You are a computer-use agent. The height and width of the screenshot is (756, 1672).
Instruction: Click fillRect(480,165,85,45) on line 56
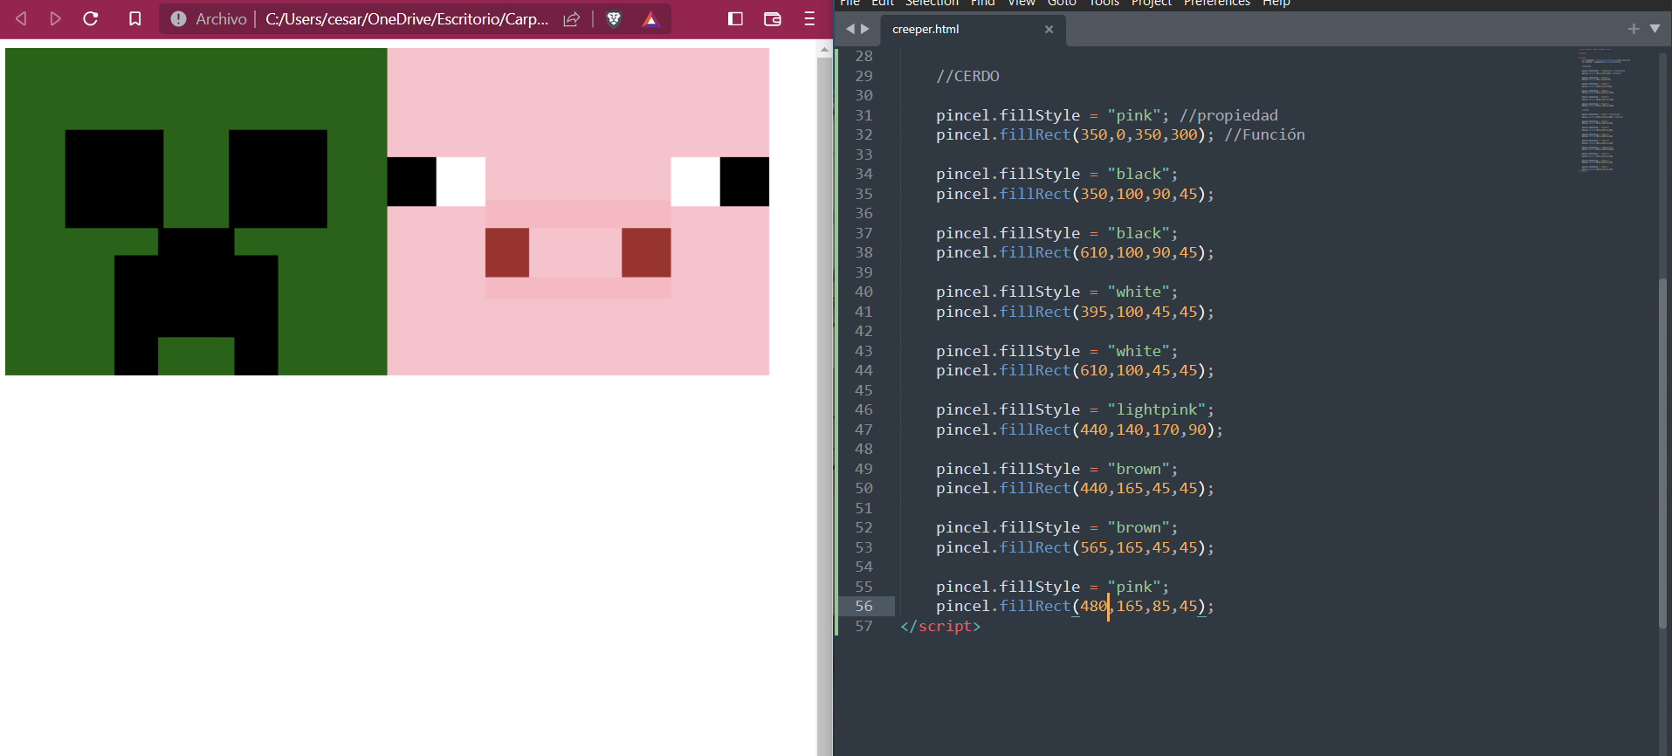pos(1102,606)
